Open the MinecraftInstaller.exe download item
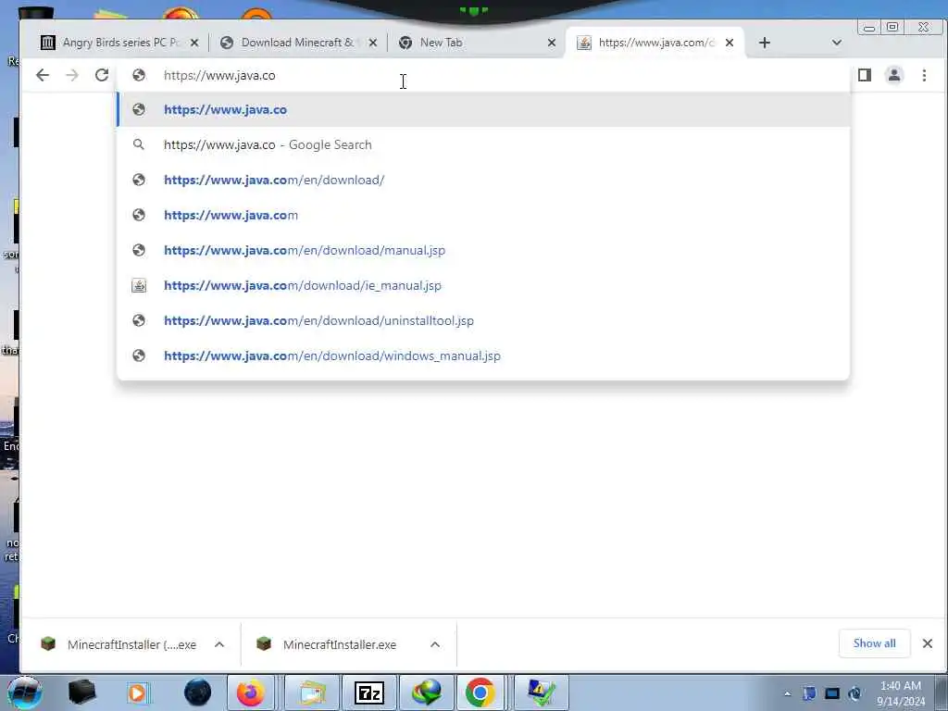The width and height of the screenshot is (948, 711). click(330, 644)
